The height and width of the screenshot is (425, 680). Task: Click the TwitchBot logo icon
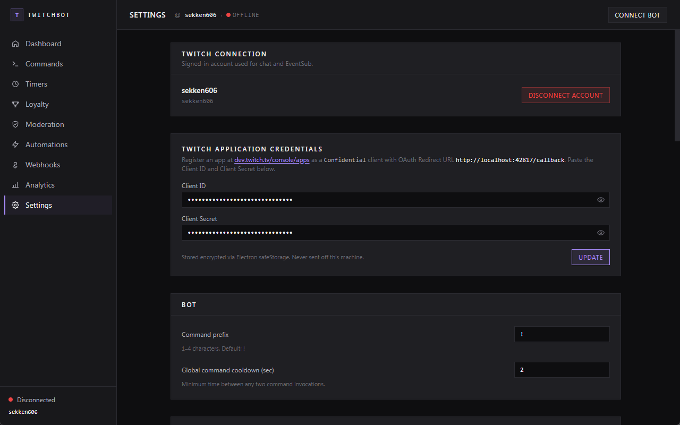[17, 15]
